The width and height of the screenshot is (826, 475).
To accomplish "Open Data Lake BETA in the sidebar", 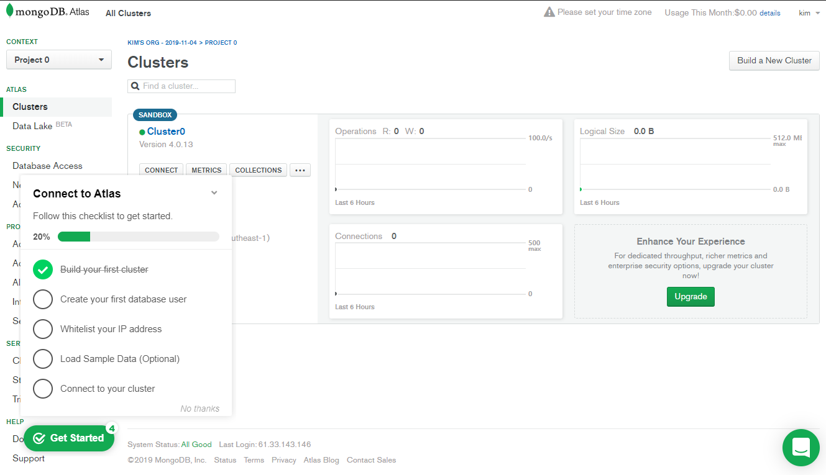I will click(42, 126).
